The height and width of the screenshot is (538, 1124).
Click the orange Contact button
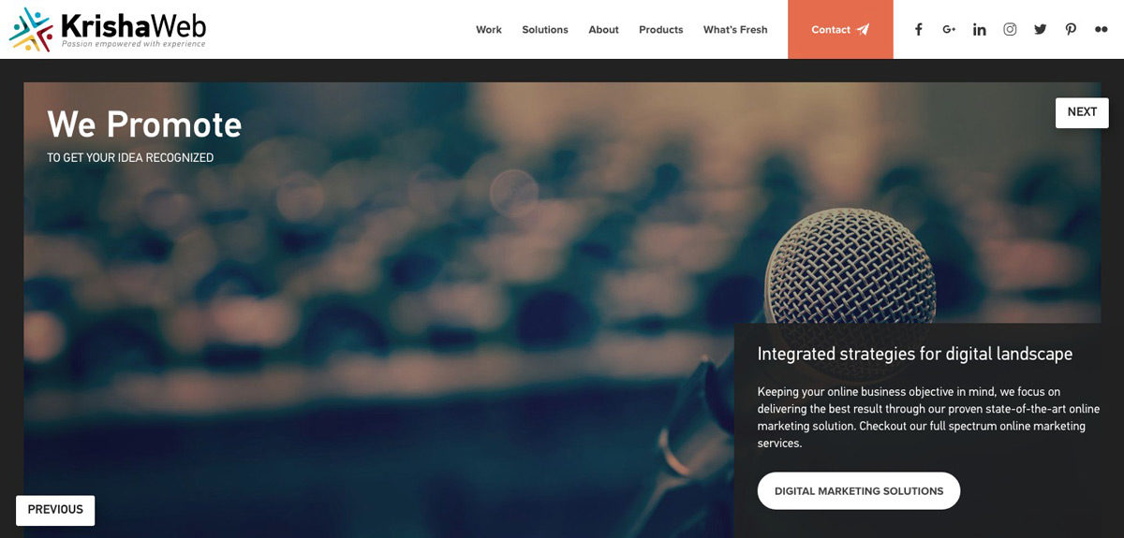[840, 29]
